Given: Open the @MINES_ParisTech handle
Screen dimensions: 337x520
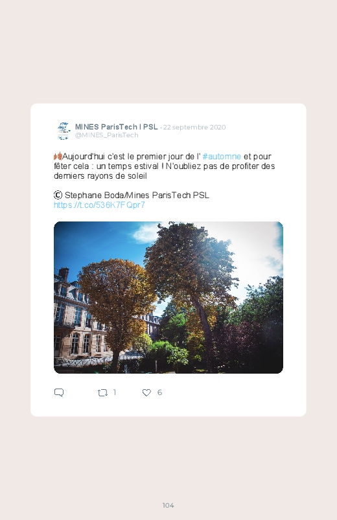Looking at the screenshot, I should point(106,135).
